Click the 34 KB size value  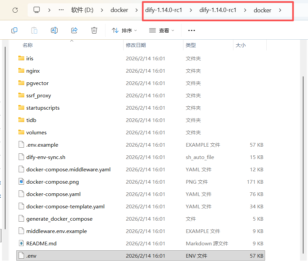[256, 207]
